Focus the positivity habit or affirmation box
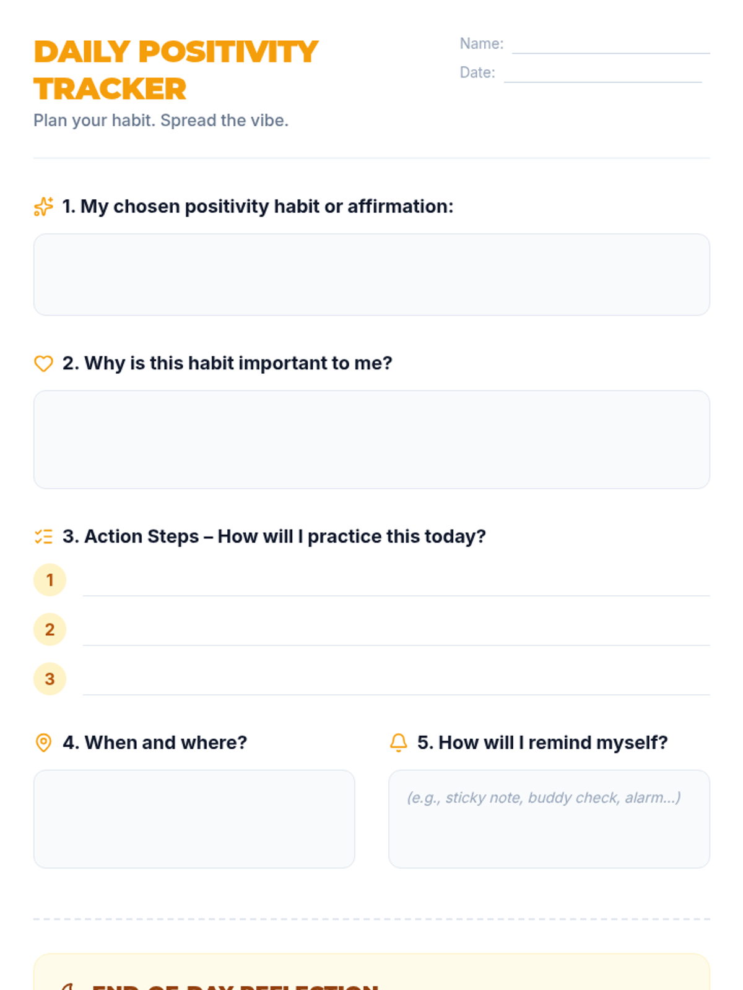743x990 pixels. (371, 275)
